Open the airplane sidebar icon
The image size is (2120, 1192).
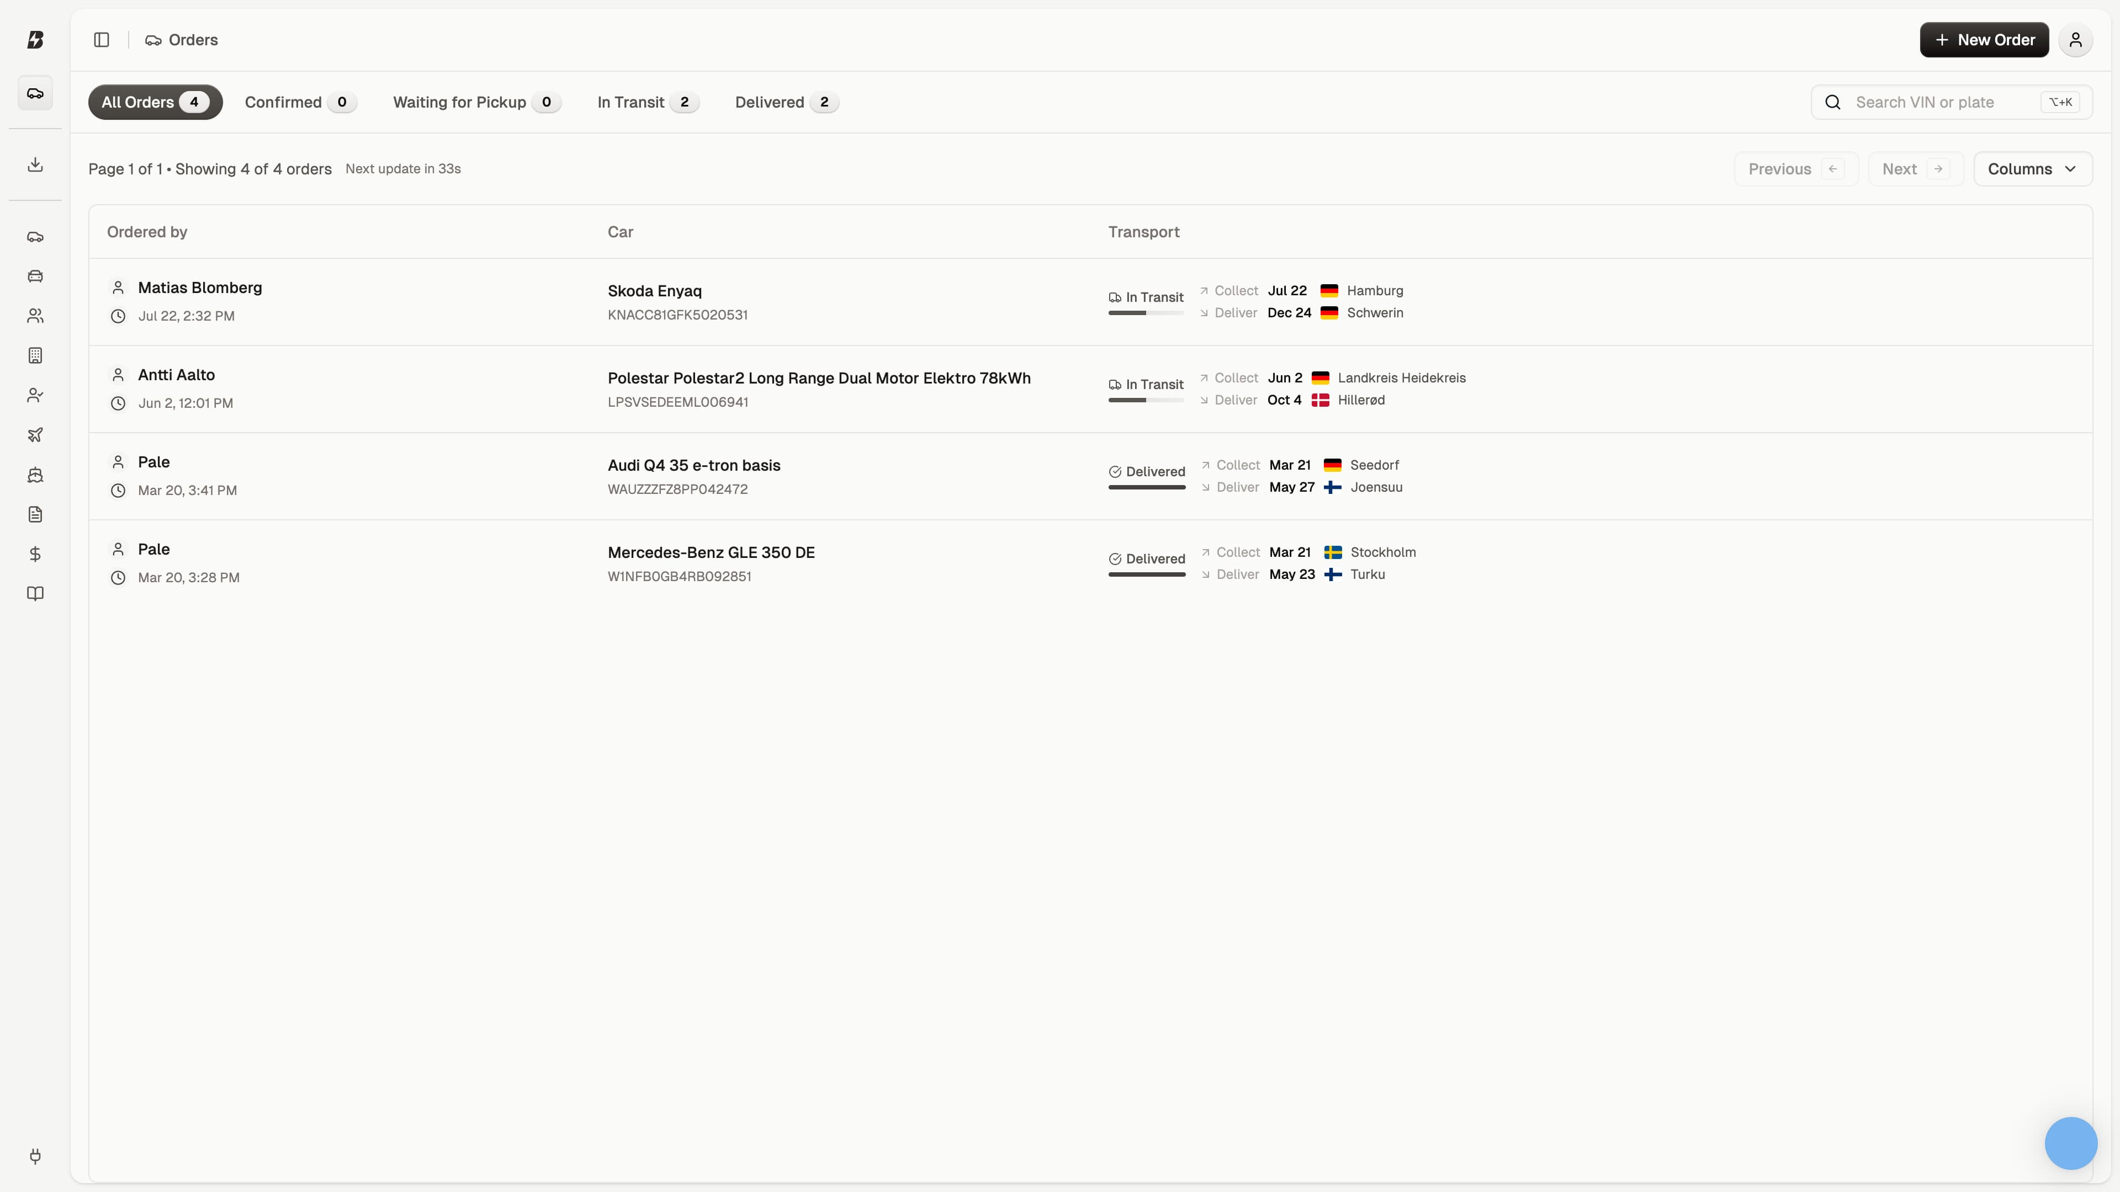pos(35,435)
